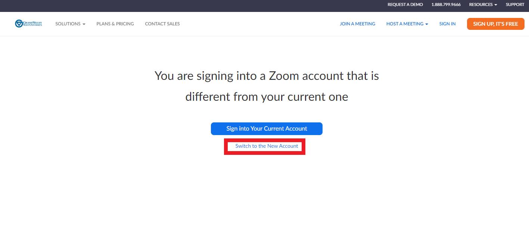The height and width of the screenshot is (225, 529).
Task: Choose Switch to the New Account link
Action: pos(267,146)
